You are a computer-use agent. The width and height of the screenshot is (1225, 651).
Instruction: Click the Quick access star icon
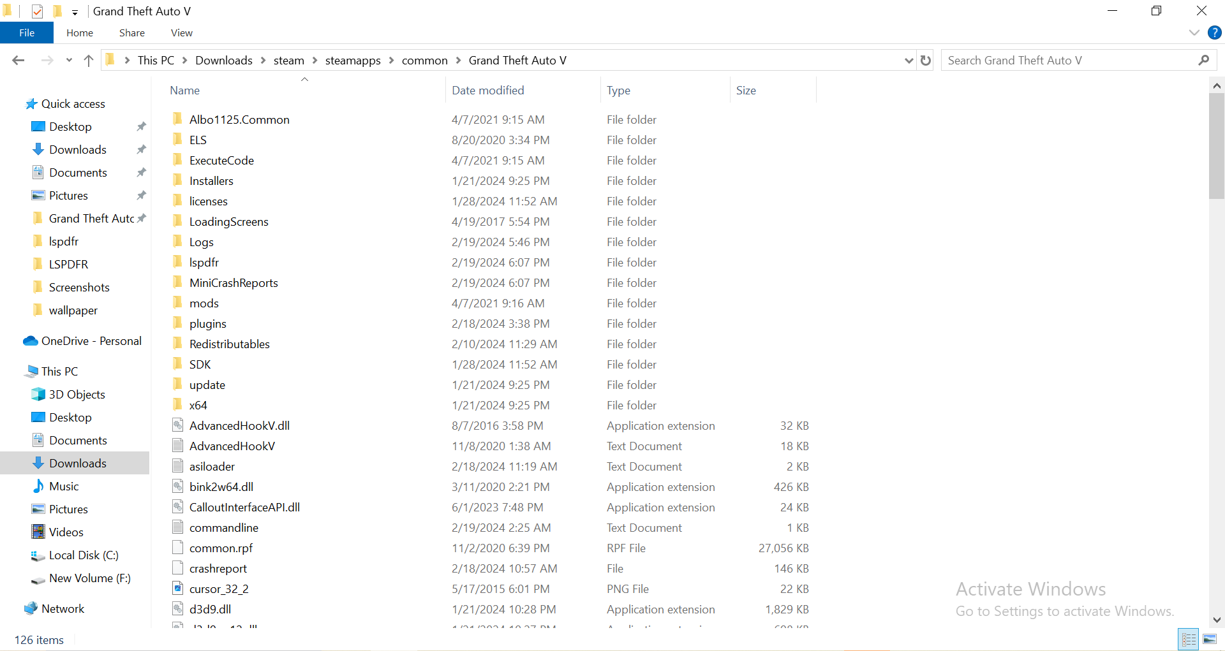[31, 104]
